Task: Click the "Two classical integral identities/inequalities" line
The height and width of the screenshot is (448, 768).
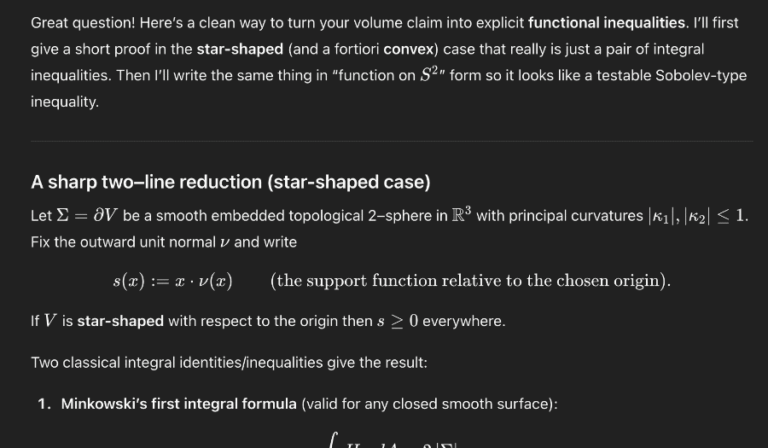Action: tap(229, 362)
